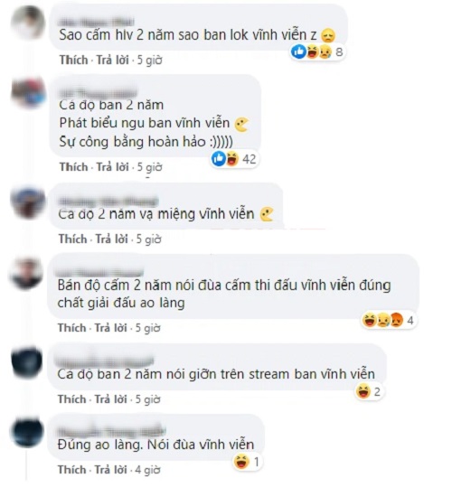The height and width of the screenshot is (497, 452).
Task: Open avatar beside 'Cá độ ban 2 năm' comment
Action: [28, 92]
